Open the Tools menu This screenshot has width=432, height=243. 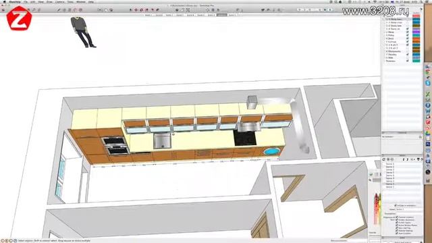[70, 1]
